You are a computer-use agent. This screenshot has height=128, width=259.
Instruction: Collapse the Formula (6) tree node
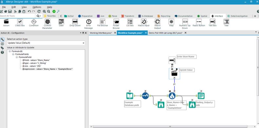point(10,51)
